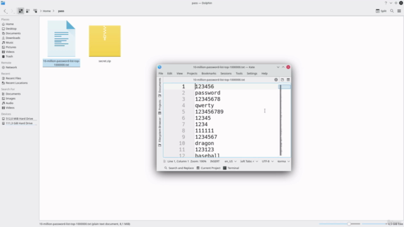Open search in Dolphin toolbar

tap(392, 11)
